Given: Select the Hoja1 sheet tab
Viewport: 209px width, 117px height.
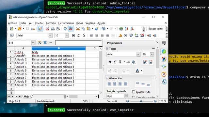Looking at the screenshot, I should pos(27,97).
